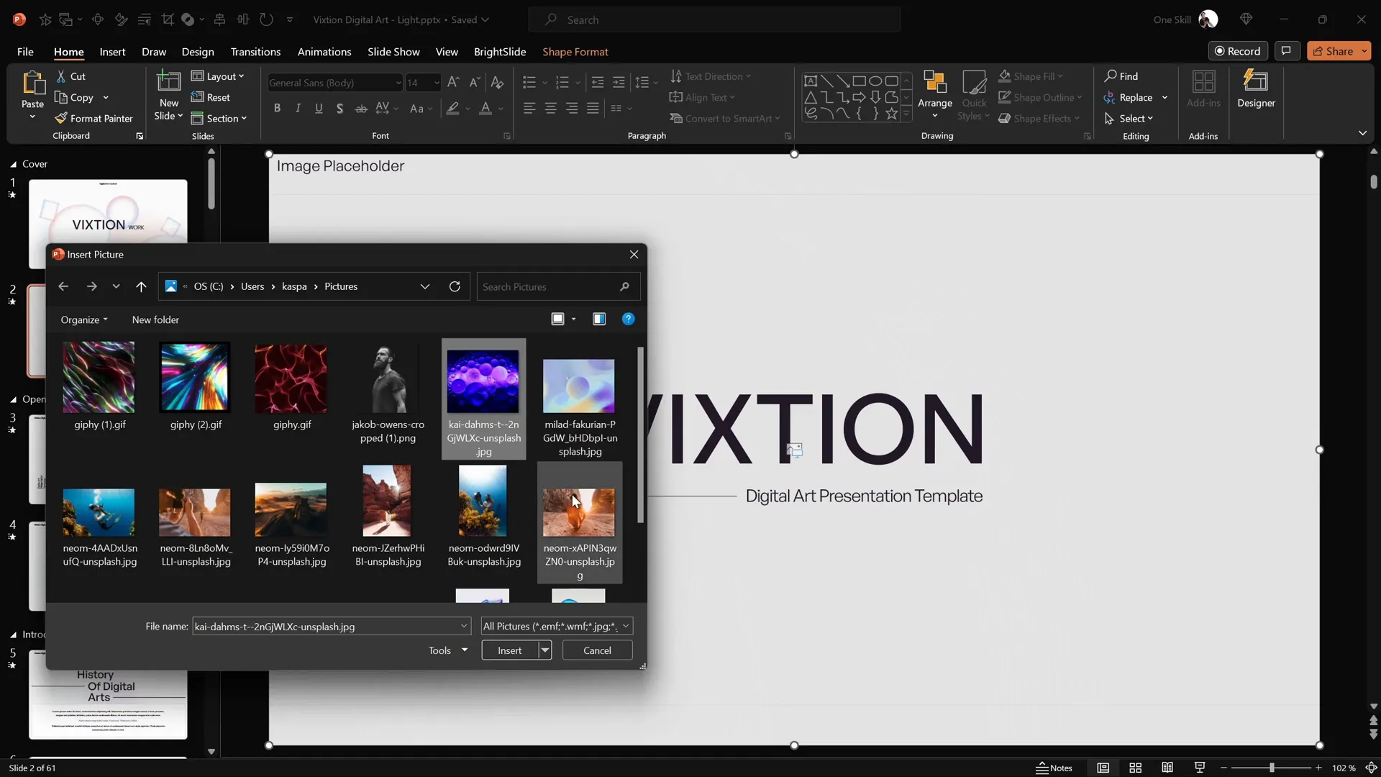Collapse the Cover section in slide panel
Viewport: 1381px width, 777px height.
13,164
